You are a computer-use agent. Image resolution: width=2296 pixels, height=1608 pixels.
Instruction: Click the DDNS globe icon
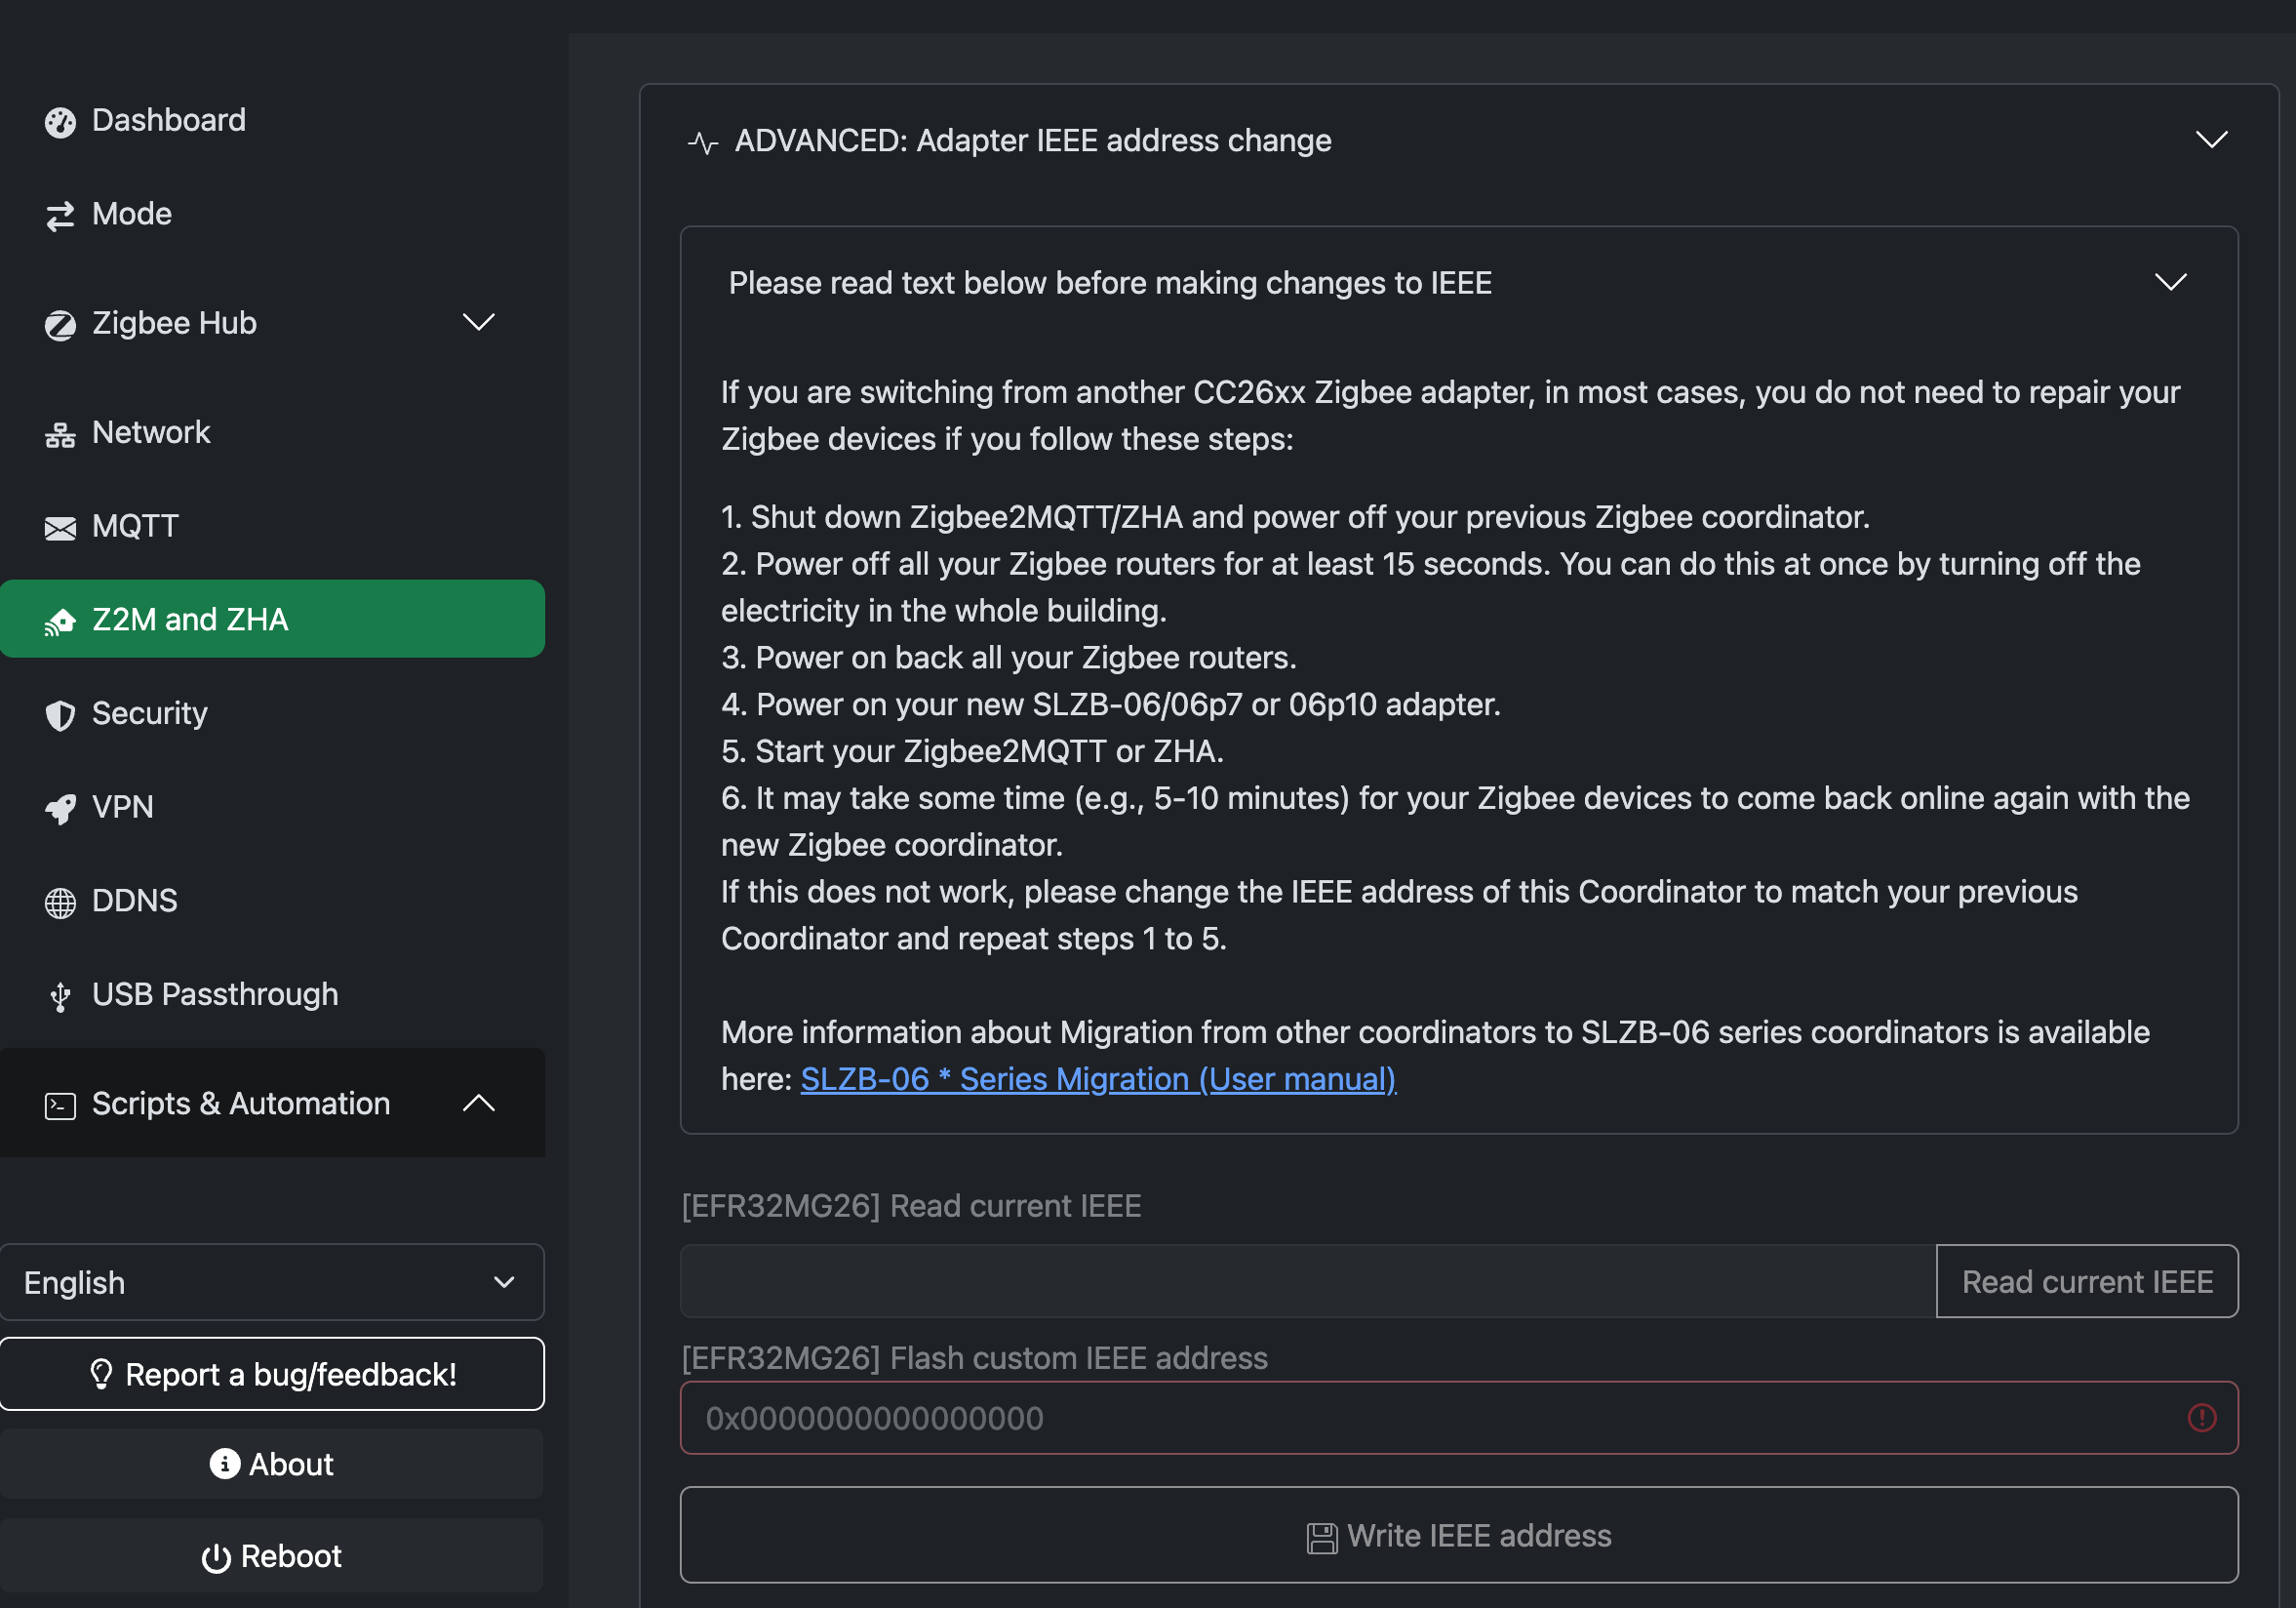click(x=60, y=903)
